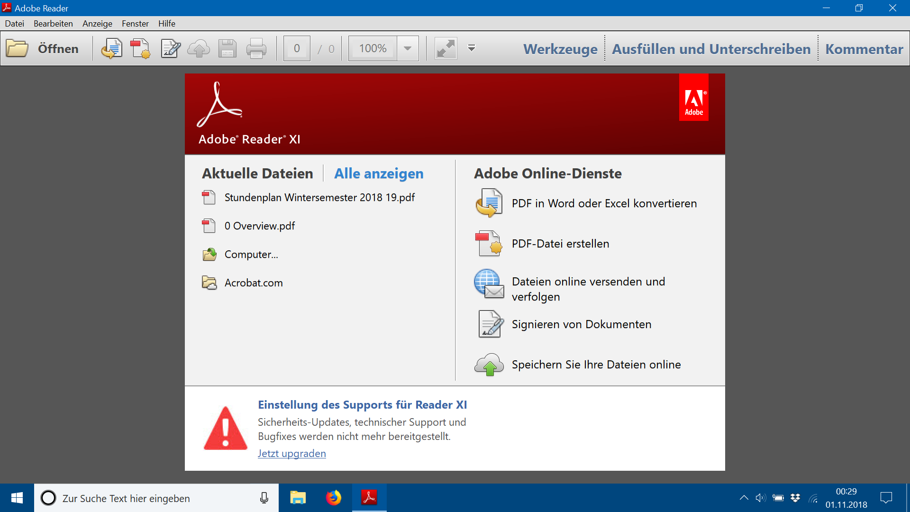The width and height of the screenshot is (910, 512).
Task: Open the Kommentar pane
Action: click(864, 49)
